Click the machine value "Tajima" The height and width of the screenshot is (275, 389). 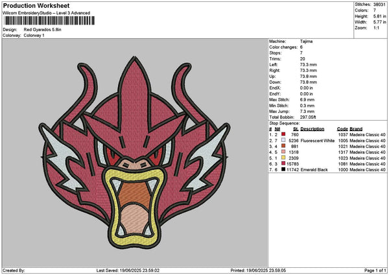click(x=306, y=42)
